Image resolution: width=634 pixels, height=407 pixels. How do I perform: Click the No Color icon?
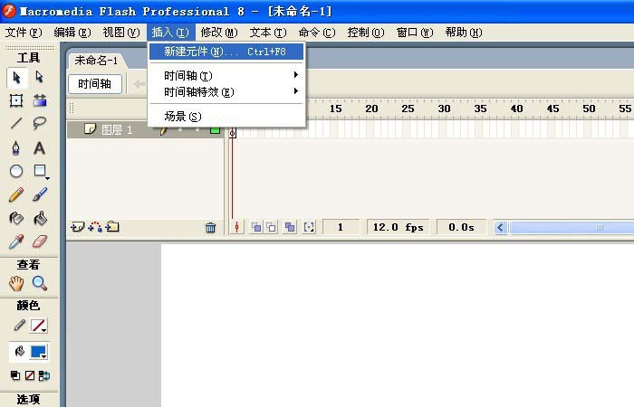pos(30,375)
